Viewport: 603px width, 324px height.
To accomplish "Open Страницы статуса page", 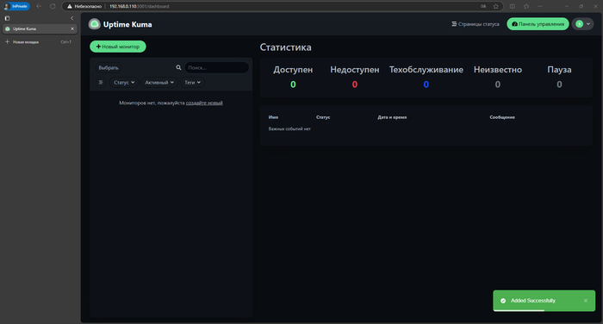I will (x=476, y=24).
